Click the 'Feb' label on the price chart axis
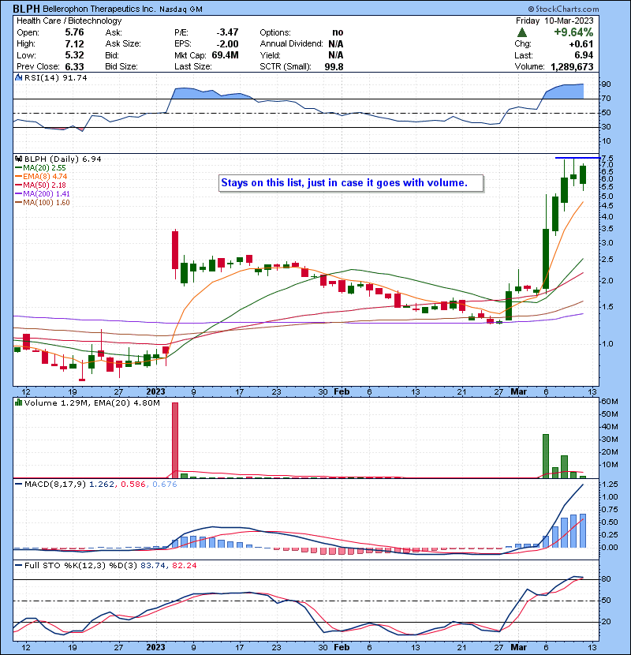 tap(342, 392)
